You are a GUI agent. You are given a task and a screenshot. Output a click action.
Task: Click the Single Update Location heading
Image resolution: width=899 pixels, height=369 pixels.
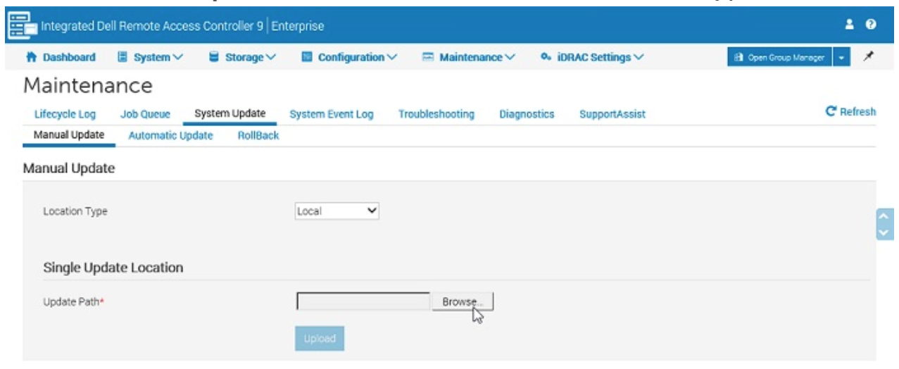(x=113, y=268)
